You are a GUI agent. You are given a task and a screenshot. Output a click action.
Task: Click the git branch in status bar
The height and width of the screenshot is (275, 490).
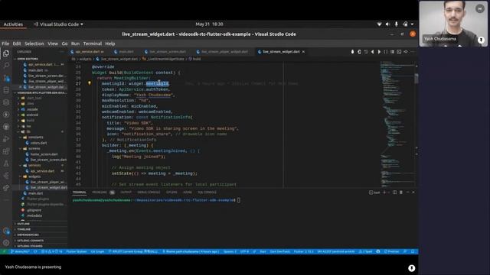(x=20, y=251)
